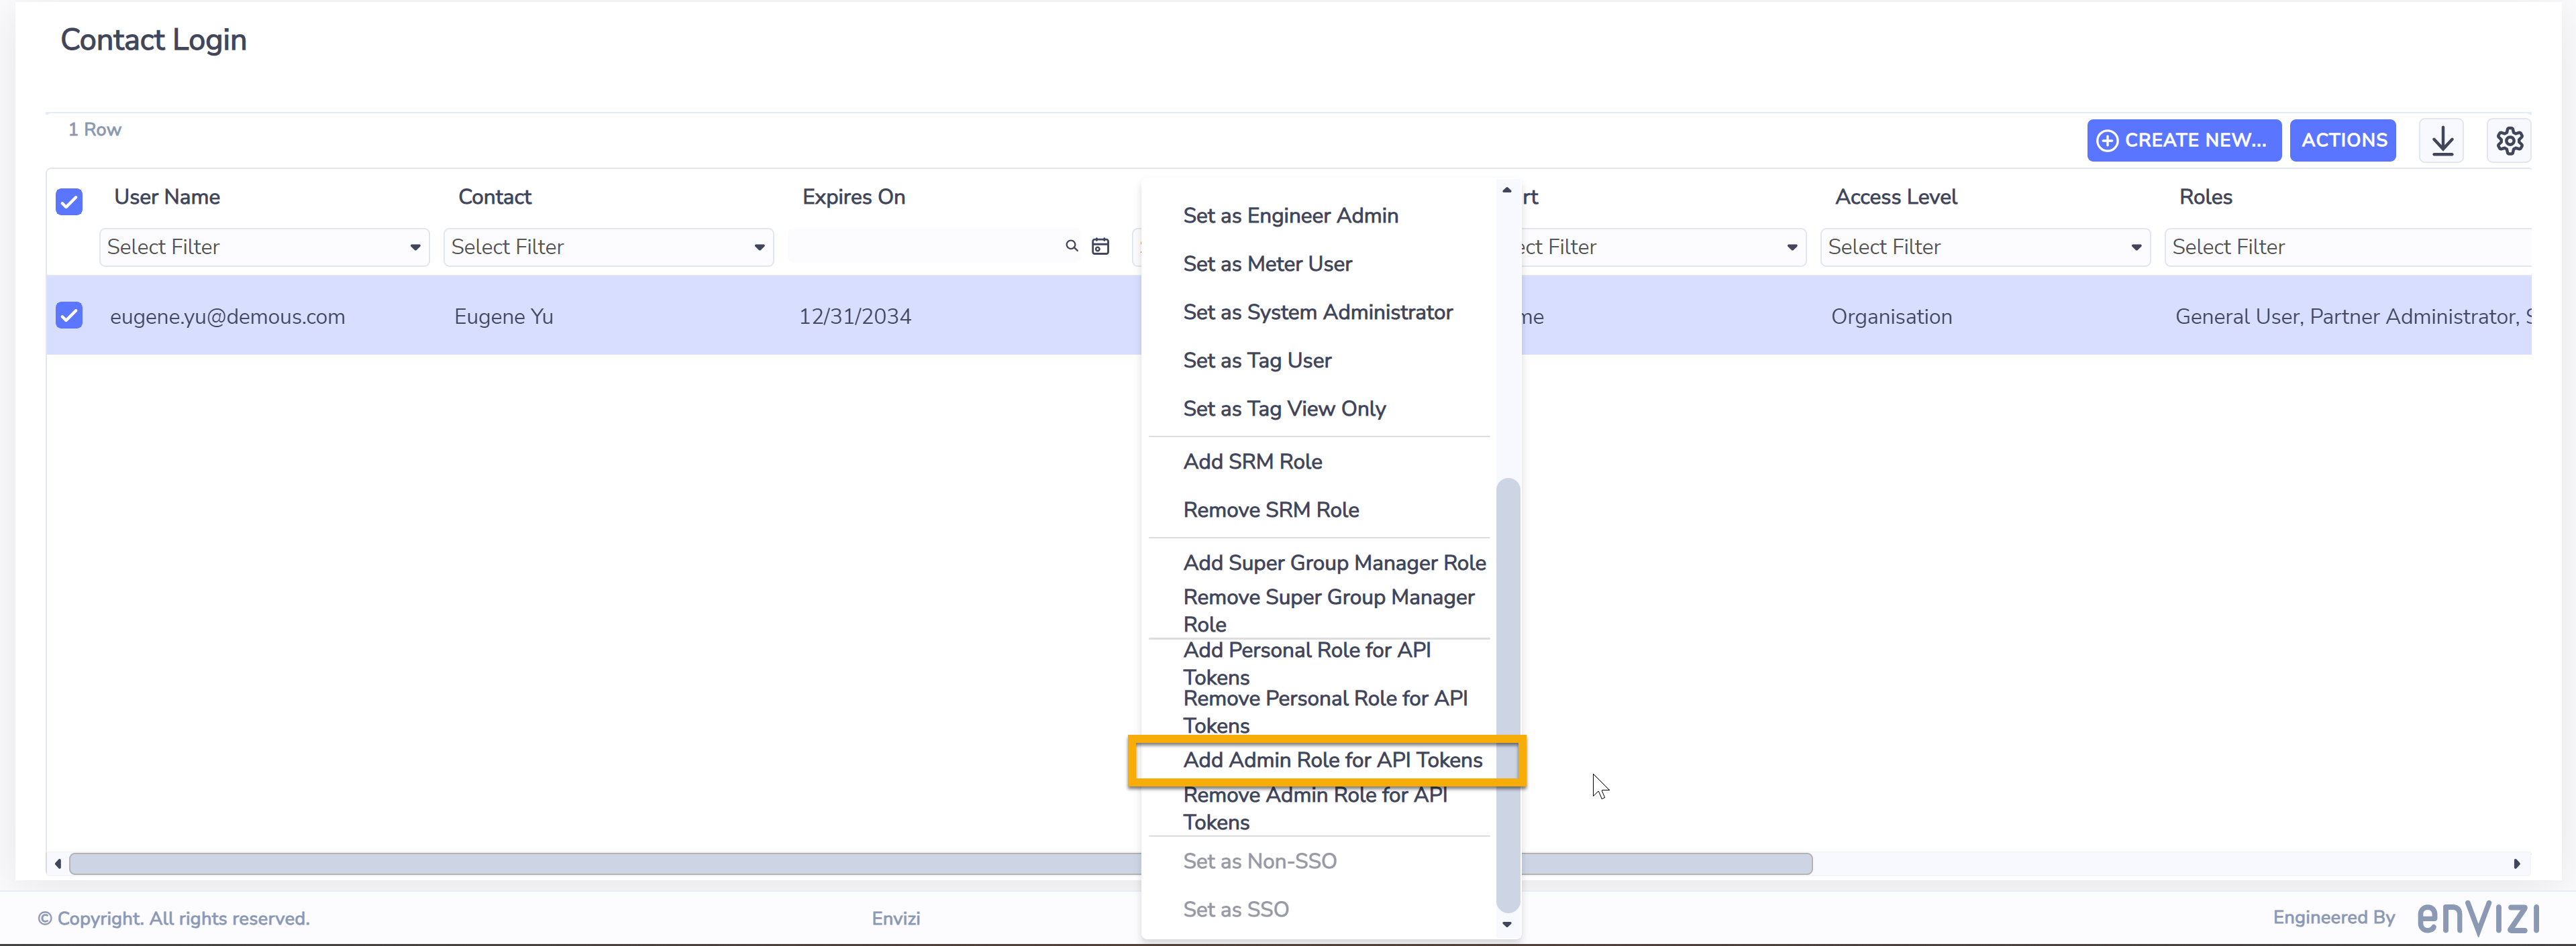2576x946 pixels.
Task: Click the calendar icon in Expires On filter
Action: pyautogui.click(x=1100, y=247)
